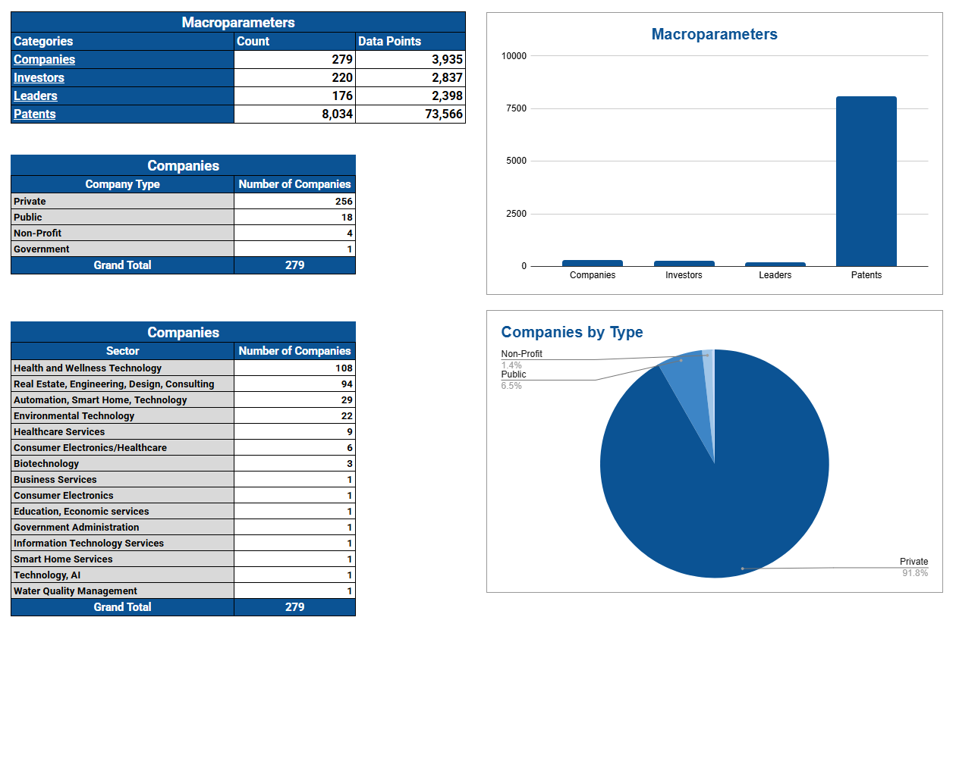
Task: Click the Companies bar in chart
Action: pos(592,263)
